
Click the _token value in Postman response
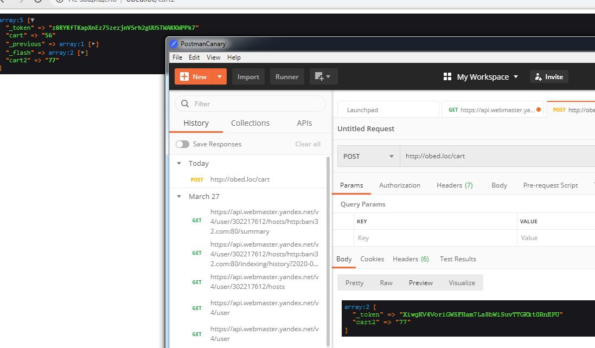[481, 314]
